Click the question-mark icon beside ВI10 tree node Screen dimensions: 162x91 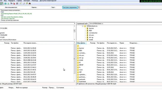pyautogui.click(x=87, y=31)
